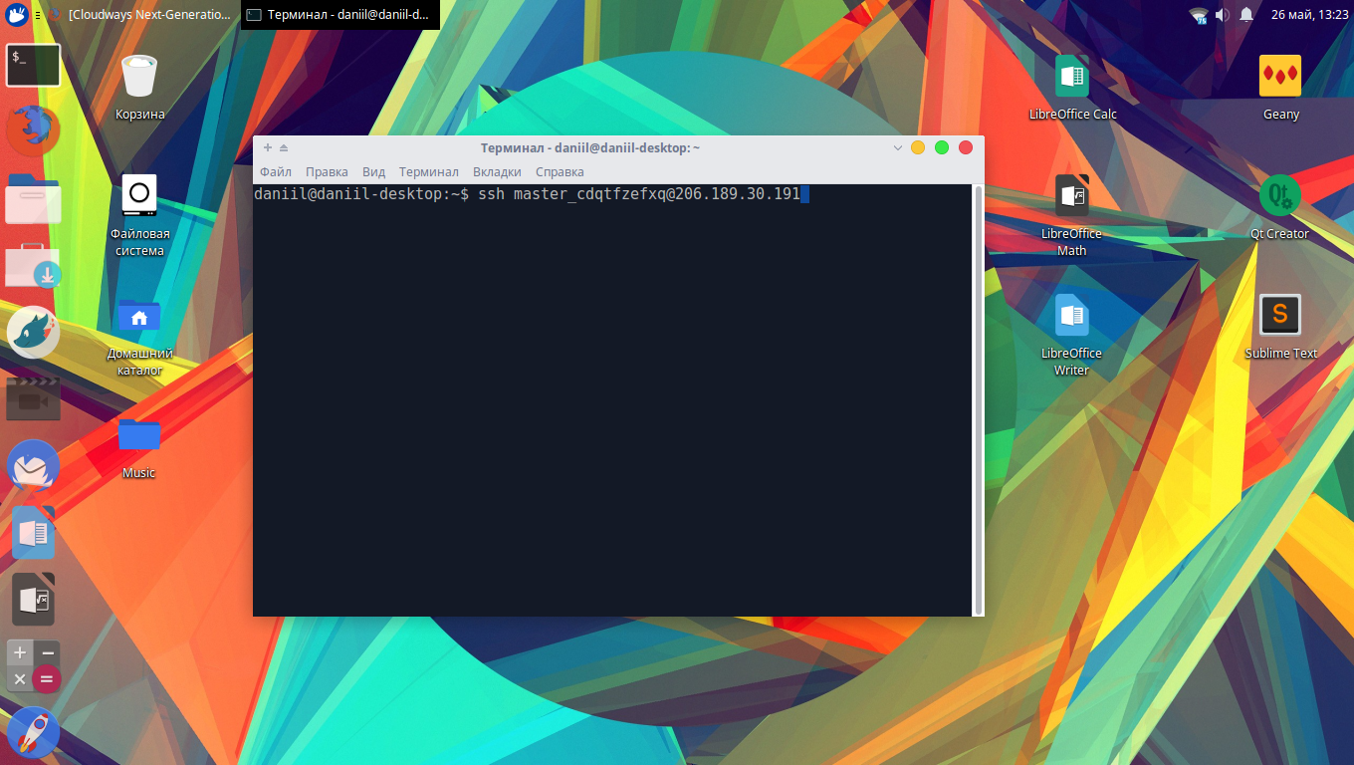Viewport: 1354px width, 765px height.
Task: Open the Терминал menu
Action: click(429, 172)
